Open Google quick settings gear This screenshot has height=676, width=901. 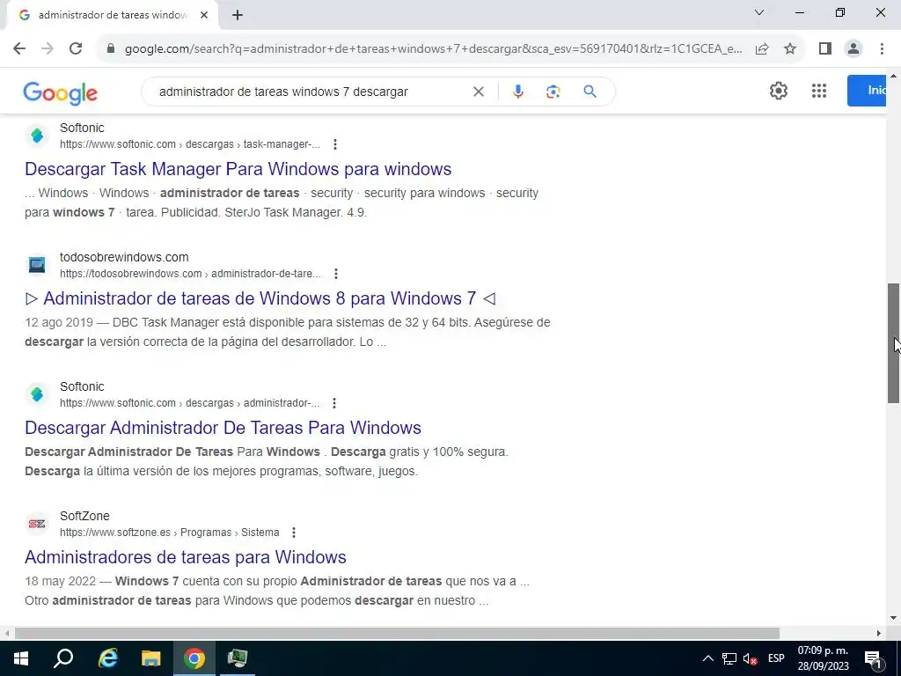[778, 91]
